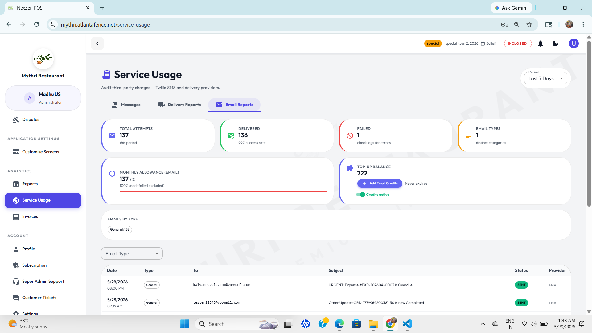Click the Status column header
592x333 pixels.
tap(521, 270)
